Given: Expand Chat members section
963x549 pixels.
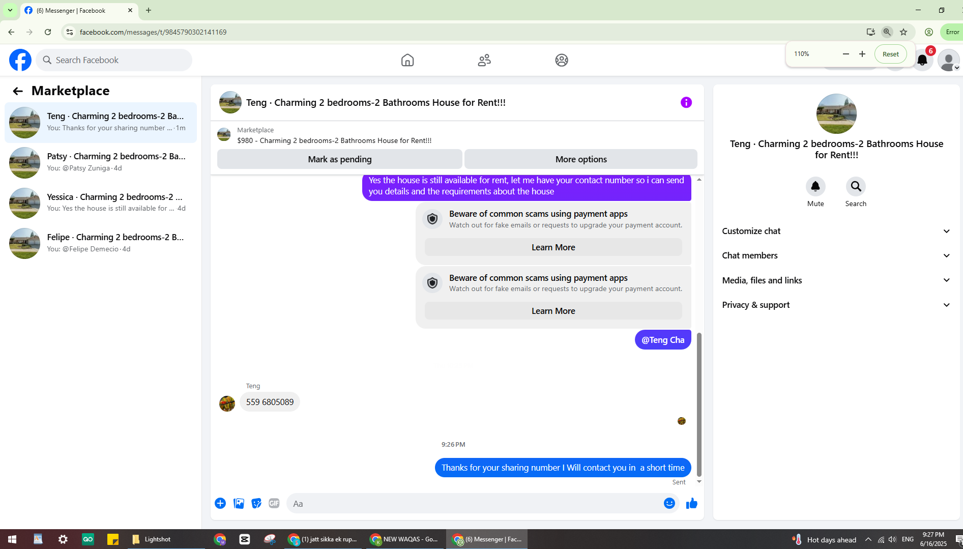Looking at the screenshot, I should point(836,255).
